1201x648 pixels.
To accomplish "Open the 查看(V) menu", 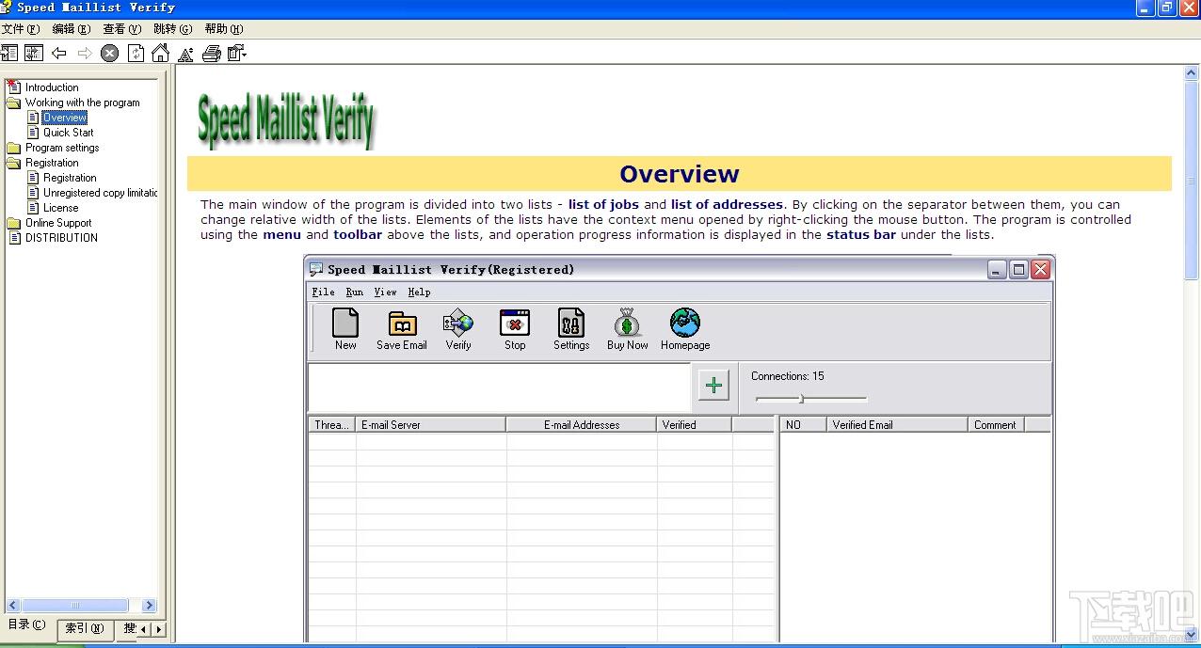I will coord(121,29).
